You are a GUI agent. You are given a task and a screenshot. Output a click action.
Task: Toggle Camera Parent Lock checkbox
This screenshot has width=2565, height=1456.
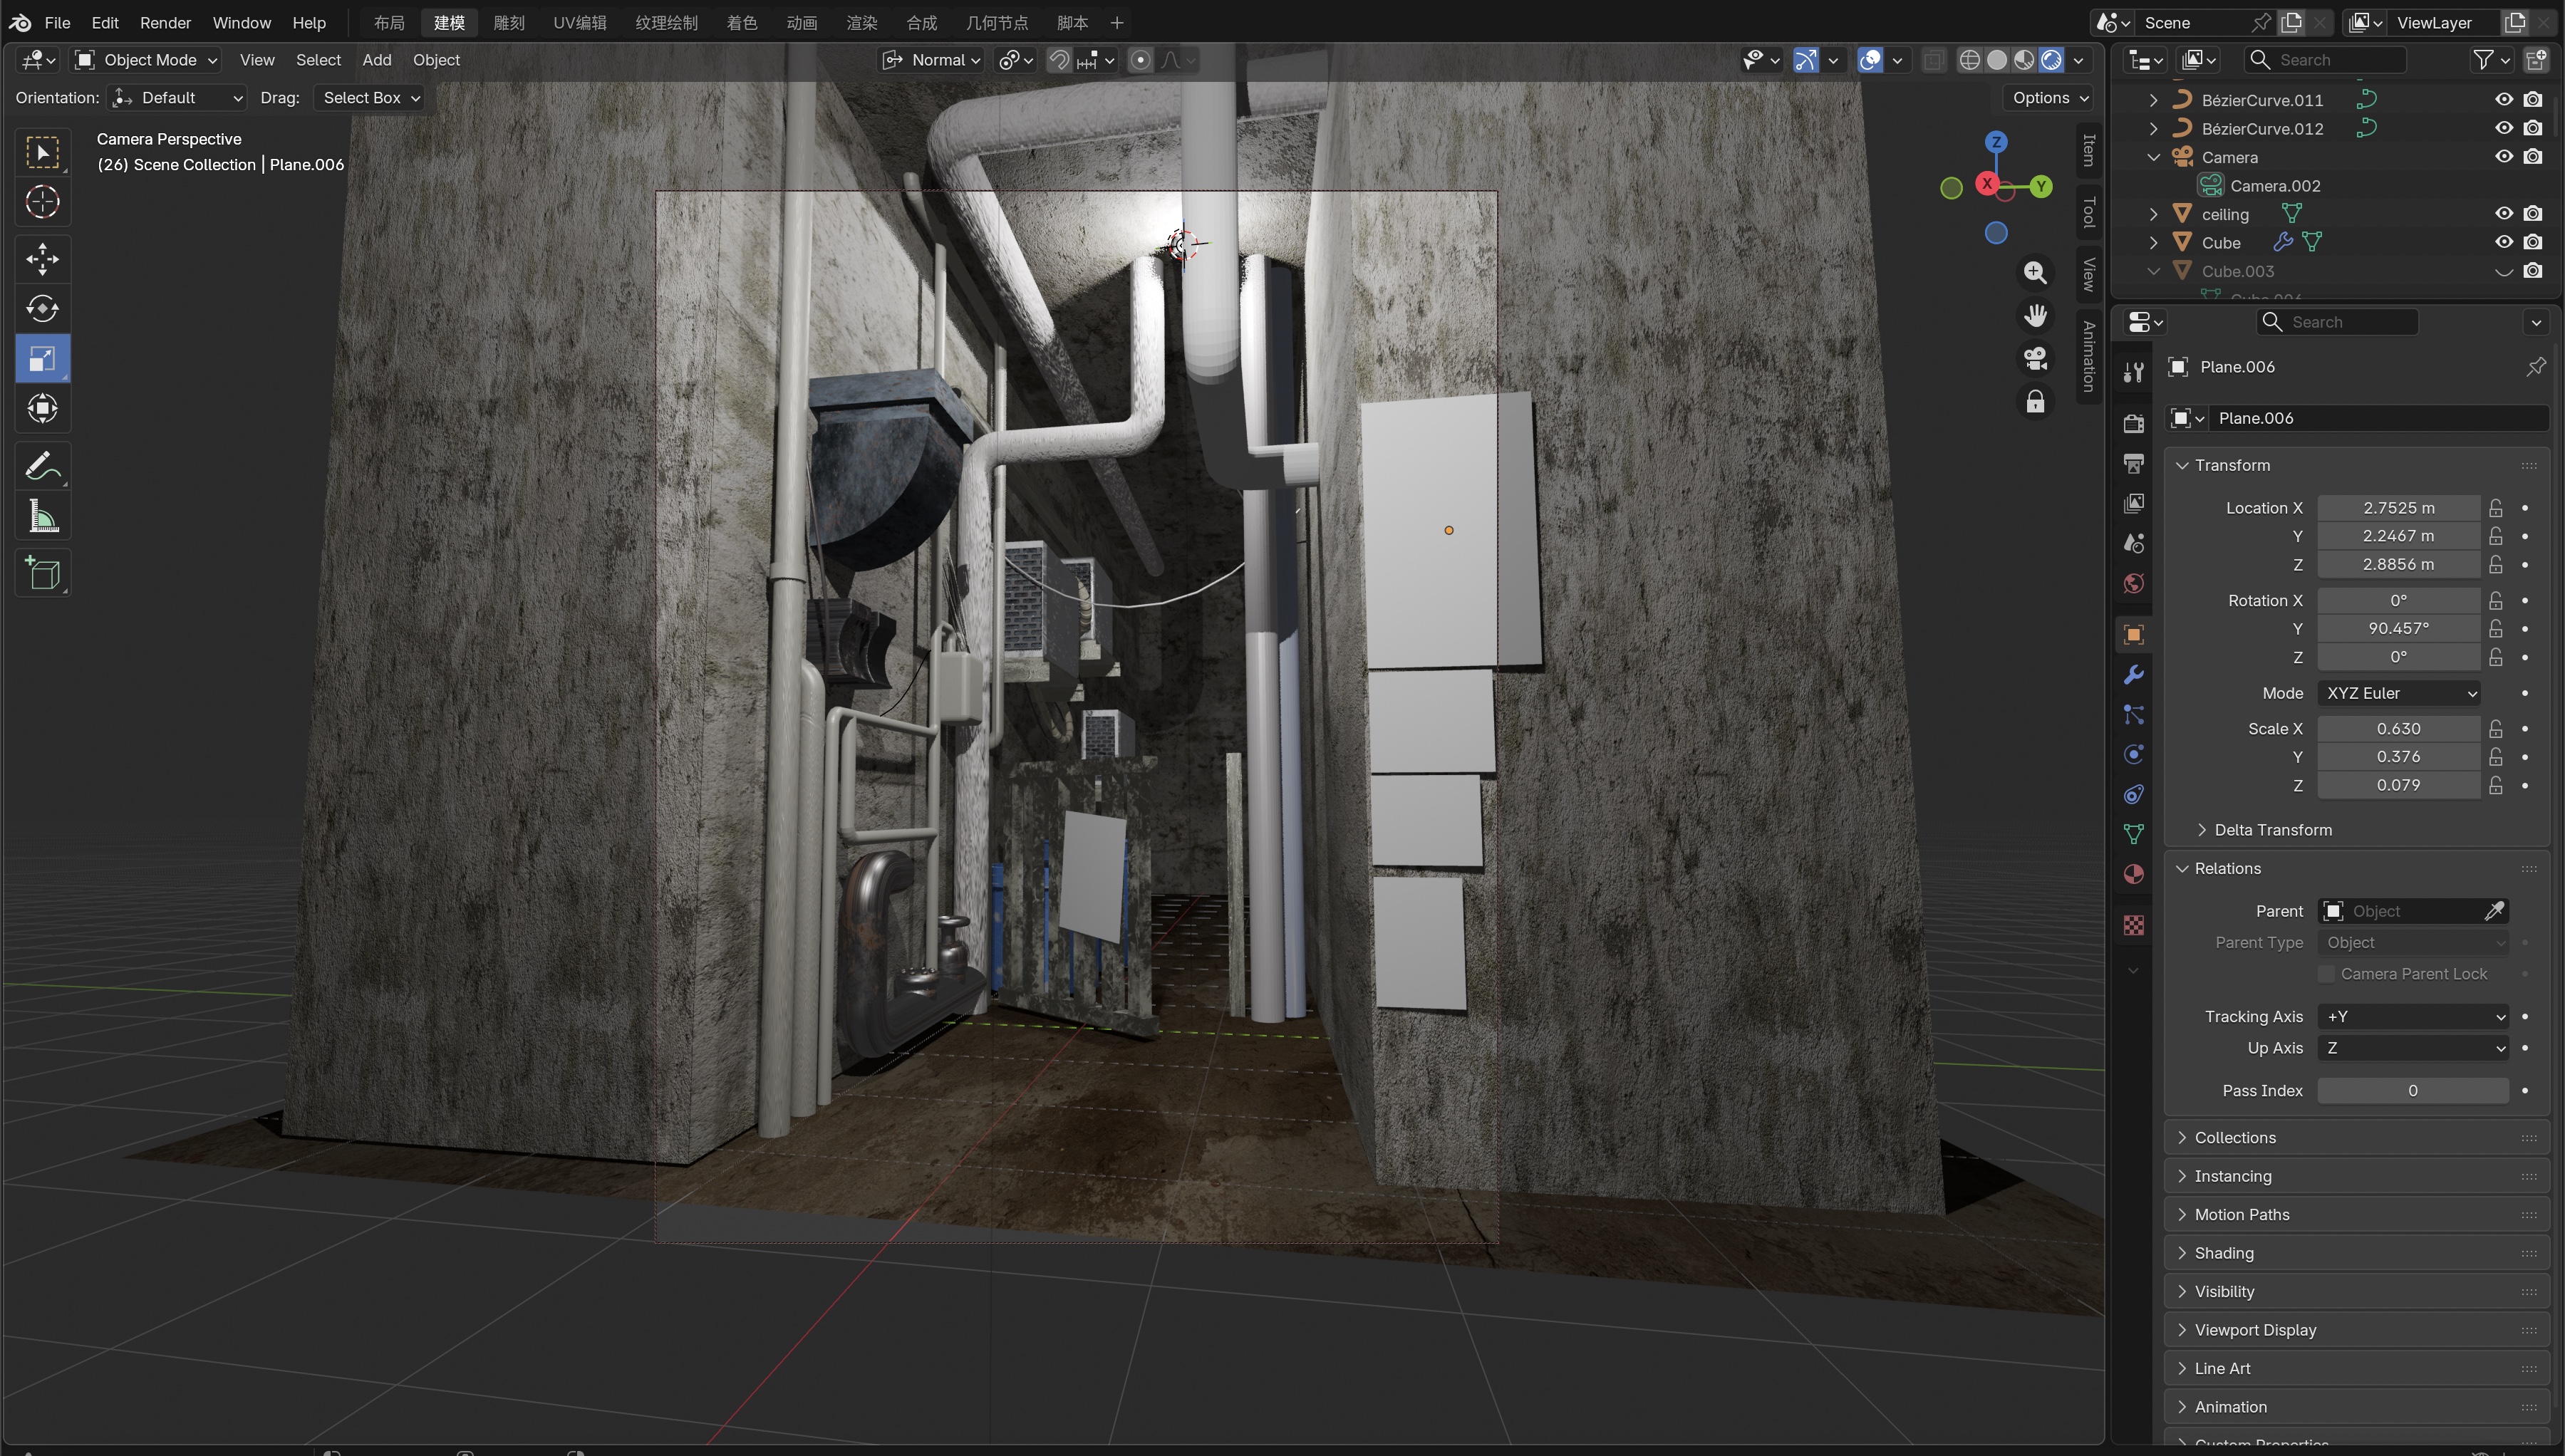pos(2326,974)
